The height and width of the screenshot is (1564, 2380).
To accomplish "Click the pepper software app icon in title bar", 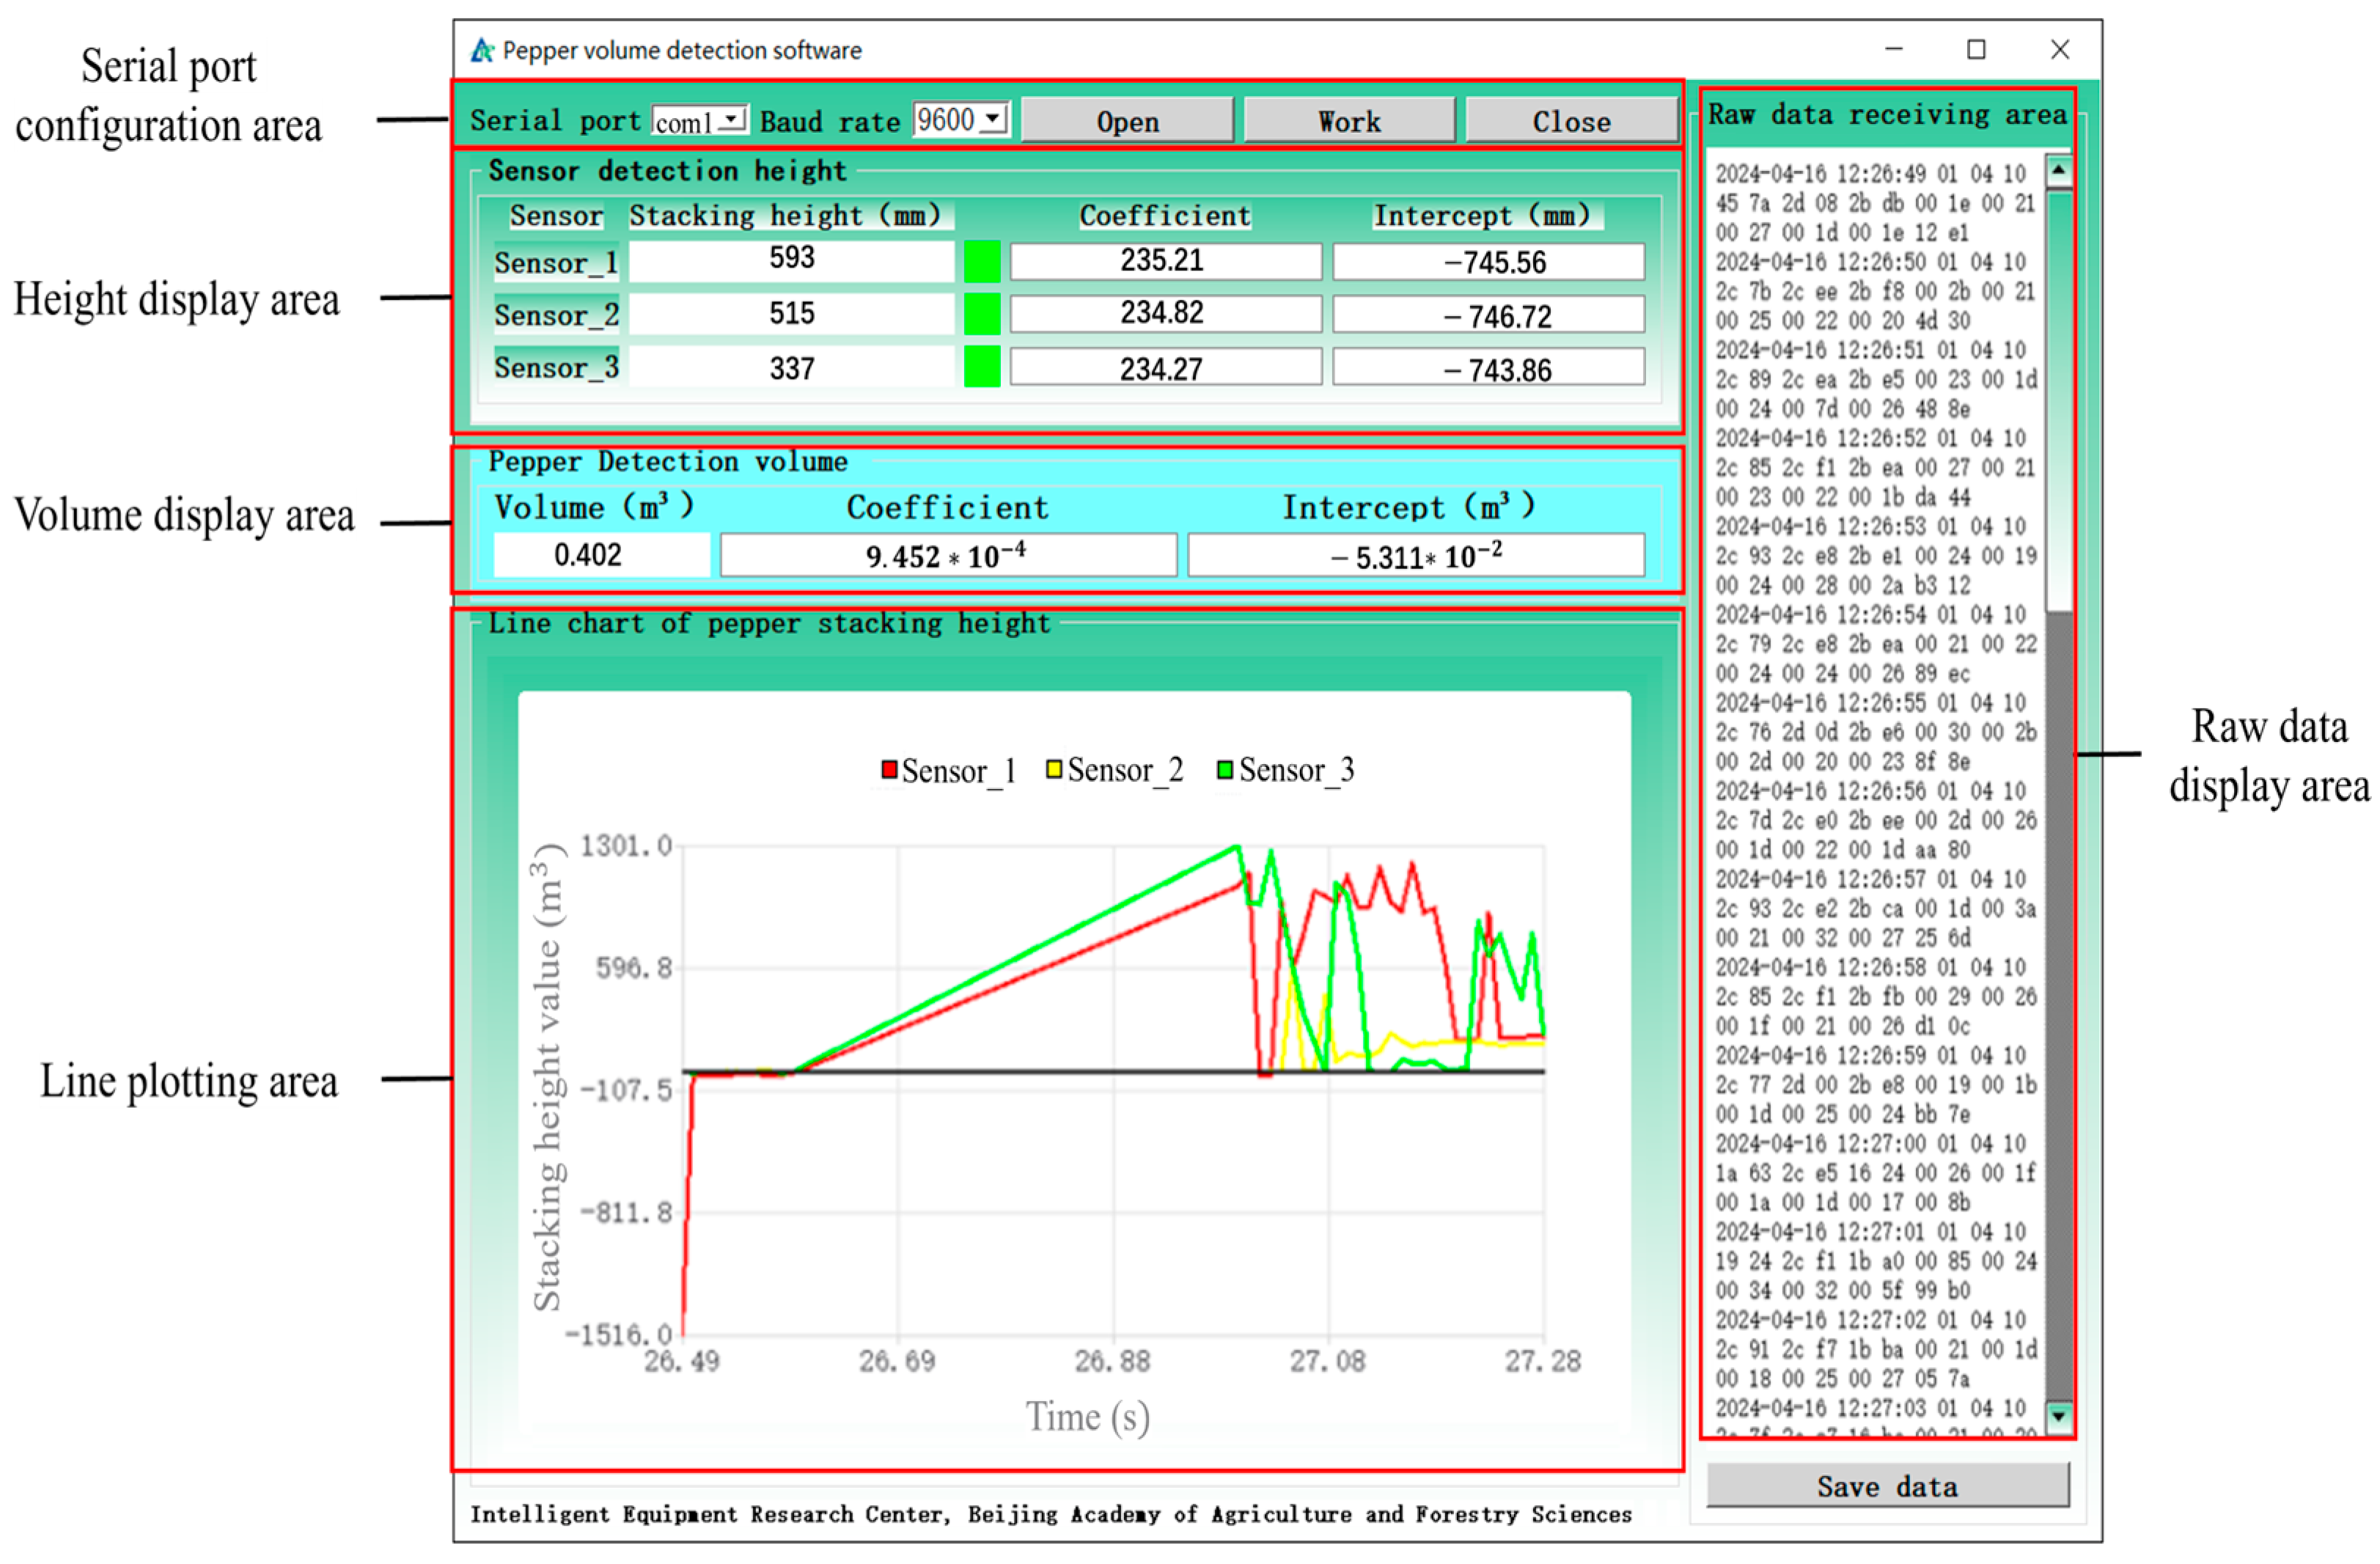I will coord(483,50).
